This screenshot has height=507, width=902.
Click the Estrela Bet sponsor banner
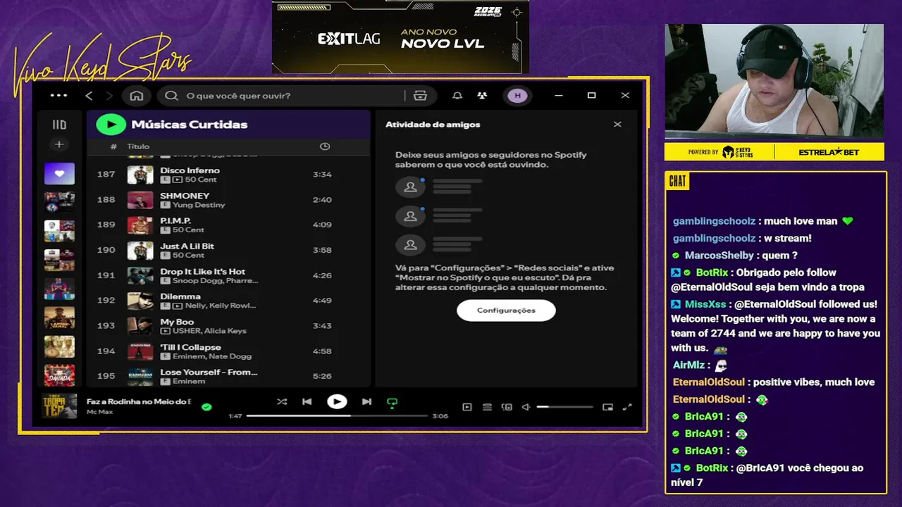pos(828,152)
